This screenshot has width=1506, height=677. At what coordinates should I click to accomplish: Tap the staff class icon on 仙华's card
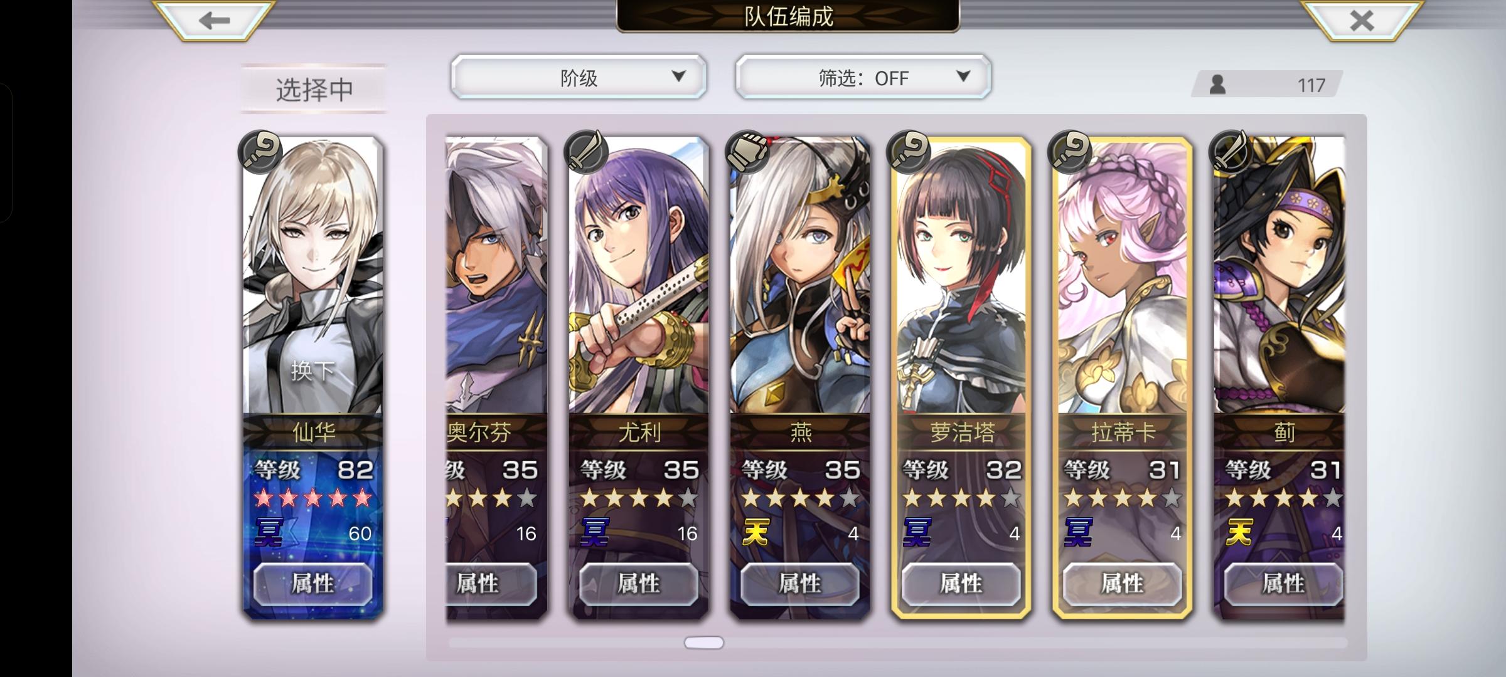pyautogui.click(x=260, y=152)
